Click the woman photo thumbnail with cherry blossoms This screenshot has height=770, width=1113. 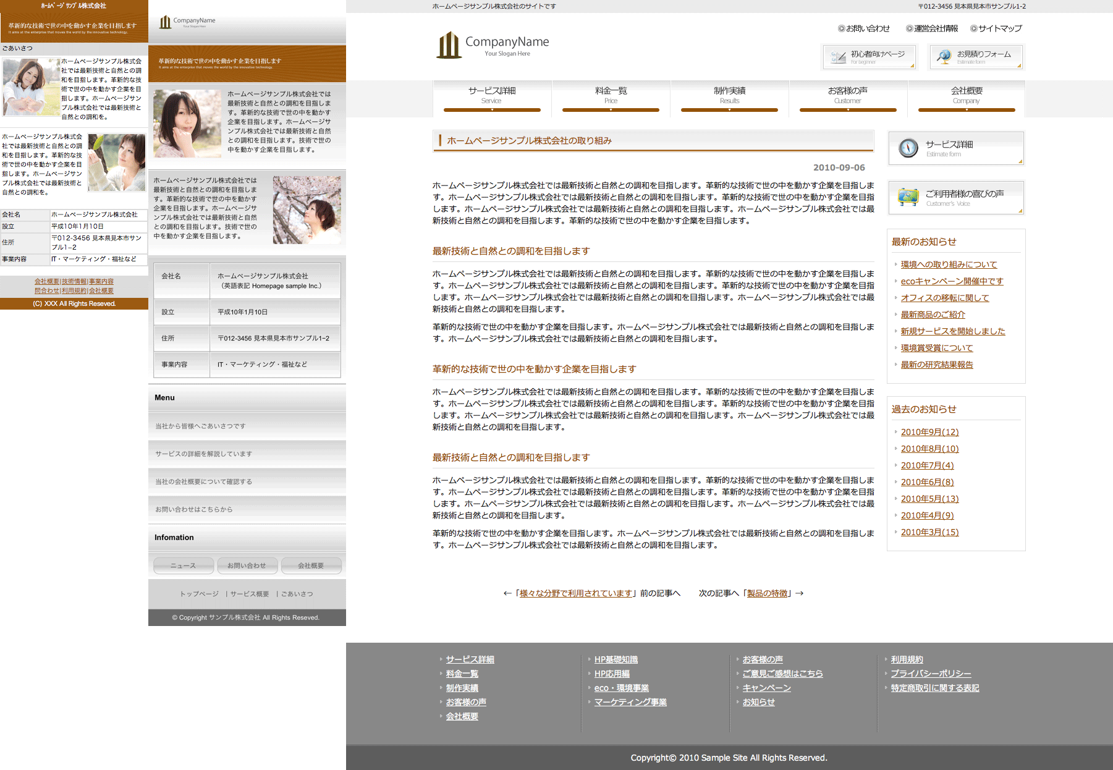(307, 210)
